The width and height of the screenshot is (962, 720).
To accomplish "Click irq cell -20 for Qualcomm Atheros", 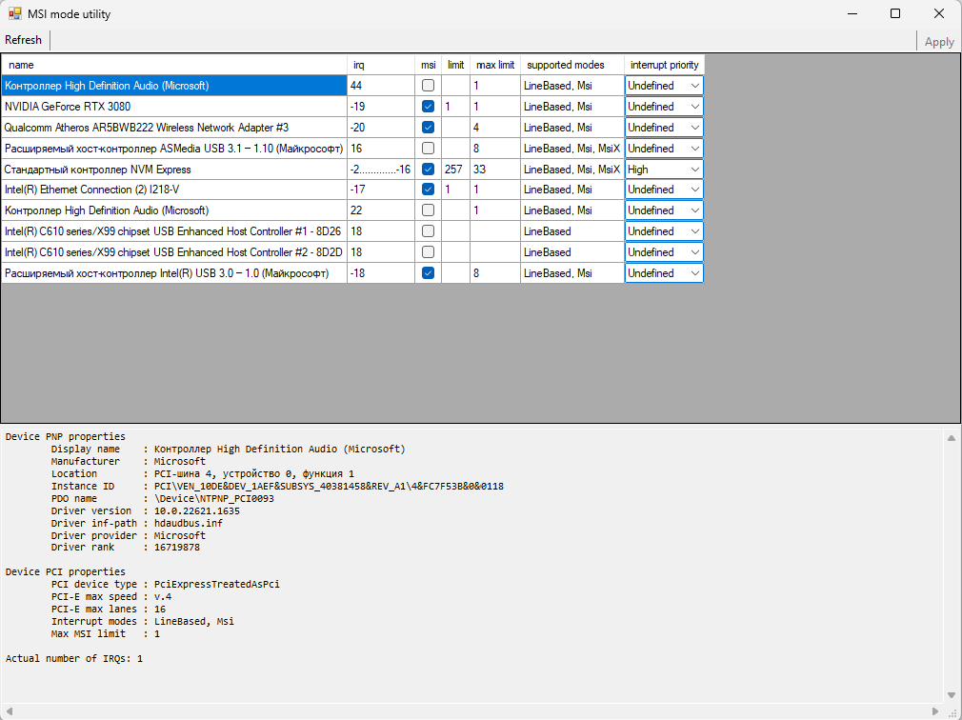I will tap(381, 128).
